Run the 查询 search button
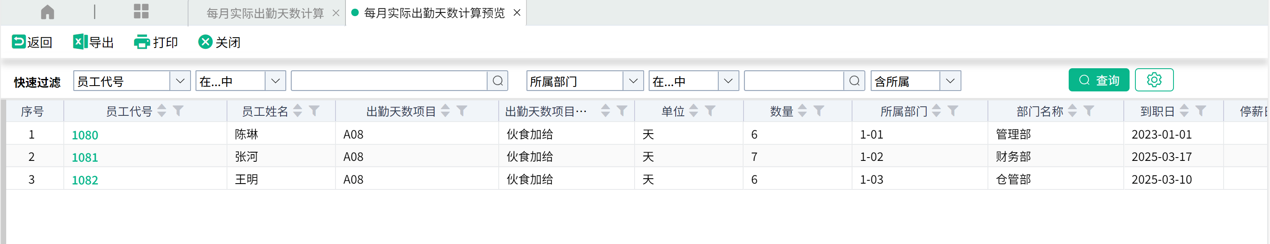The image size is (1270, 244). [x=1099, y=80]
